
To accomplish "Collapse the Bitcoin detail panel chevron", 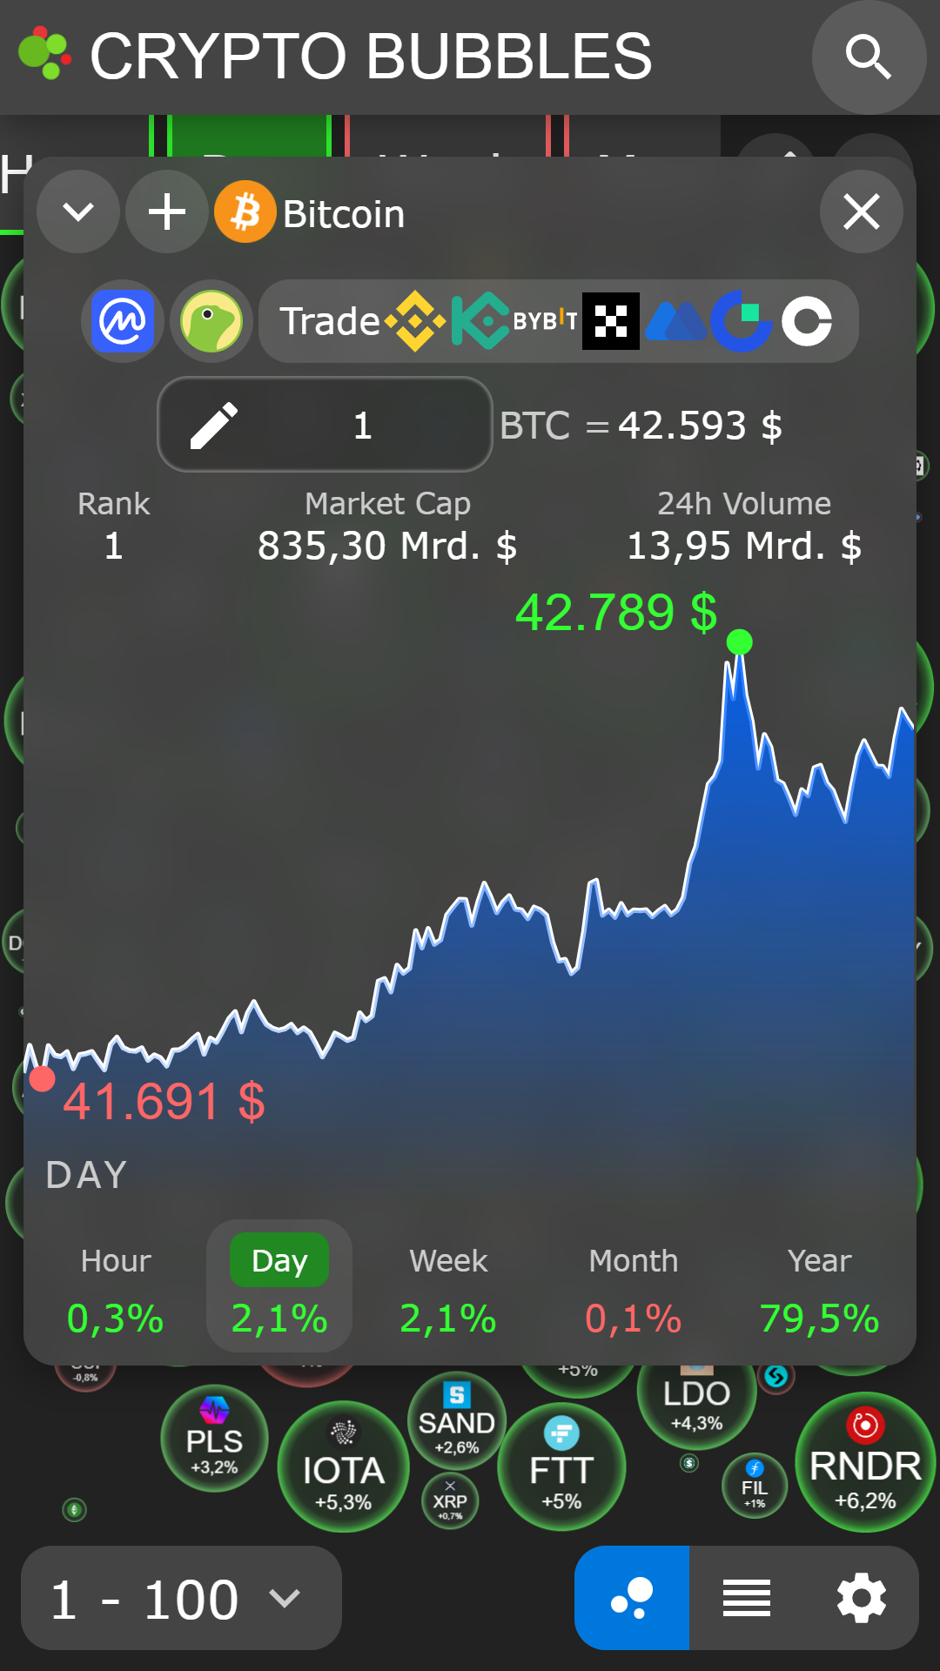I will tap(78, 211).
